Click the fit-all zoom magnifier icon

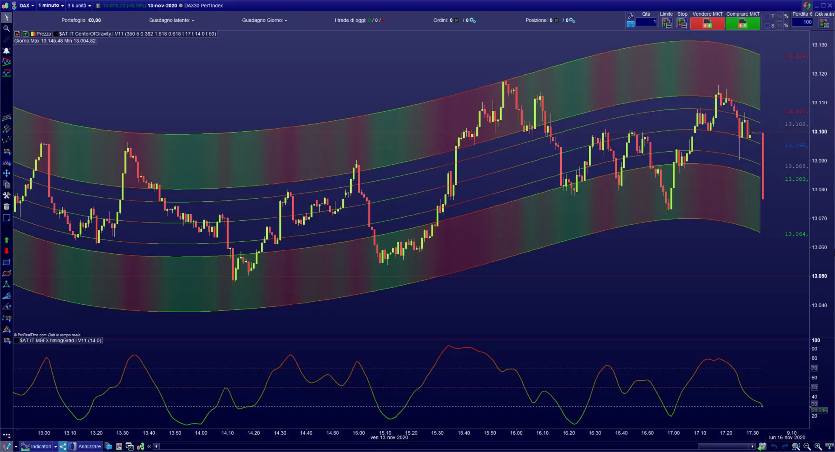click(x=796, y=446)
